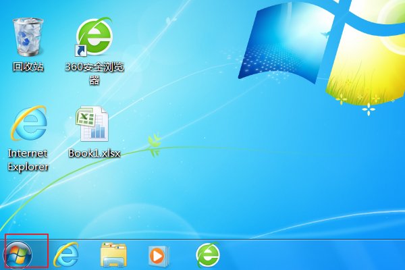Screen dimensions: 405x270
Task: Select the Internet Explorer desktop icon
Action: pos(28,124)
